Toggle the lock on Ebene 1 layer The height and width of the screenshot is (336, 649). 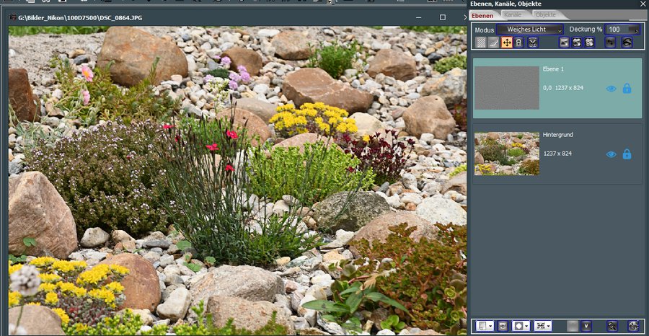(627, 89)
